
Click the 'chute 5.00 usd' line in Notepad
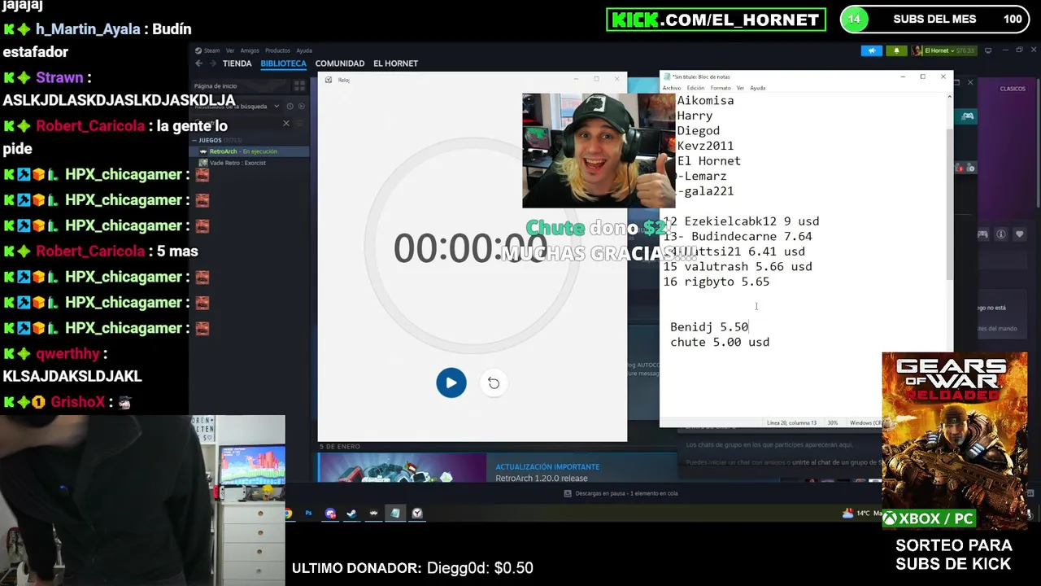coord(720,343)
